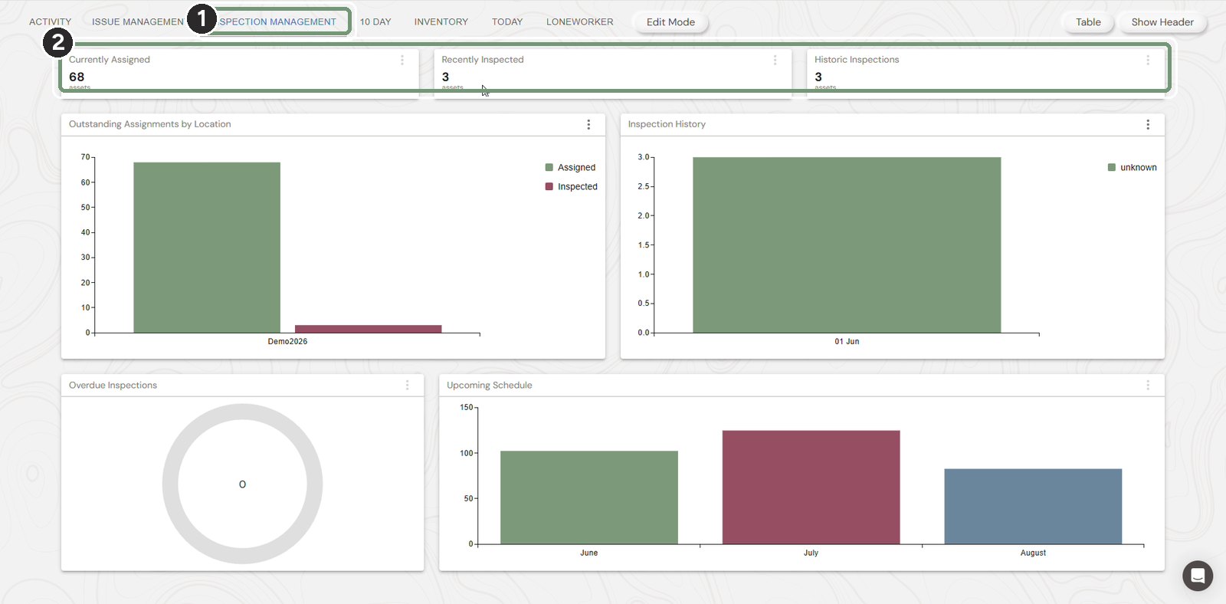This screenshot has width=1226, height=604.
Task: Open the Loneworker tab
Action: 579,21
